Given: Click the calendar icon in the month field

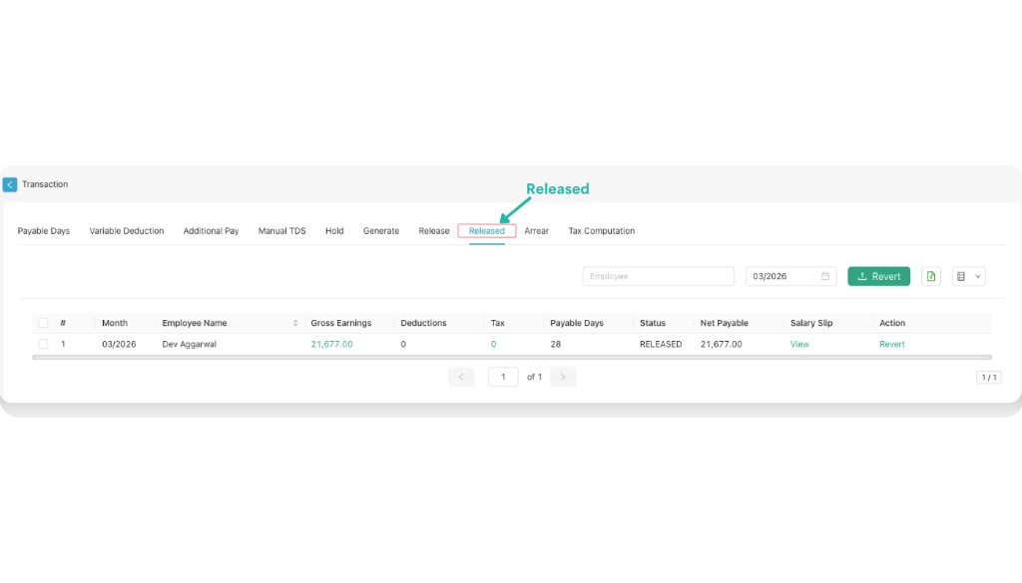Looking at the screenshot, I should click(x=826, y=276).
